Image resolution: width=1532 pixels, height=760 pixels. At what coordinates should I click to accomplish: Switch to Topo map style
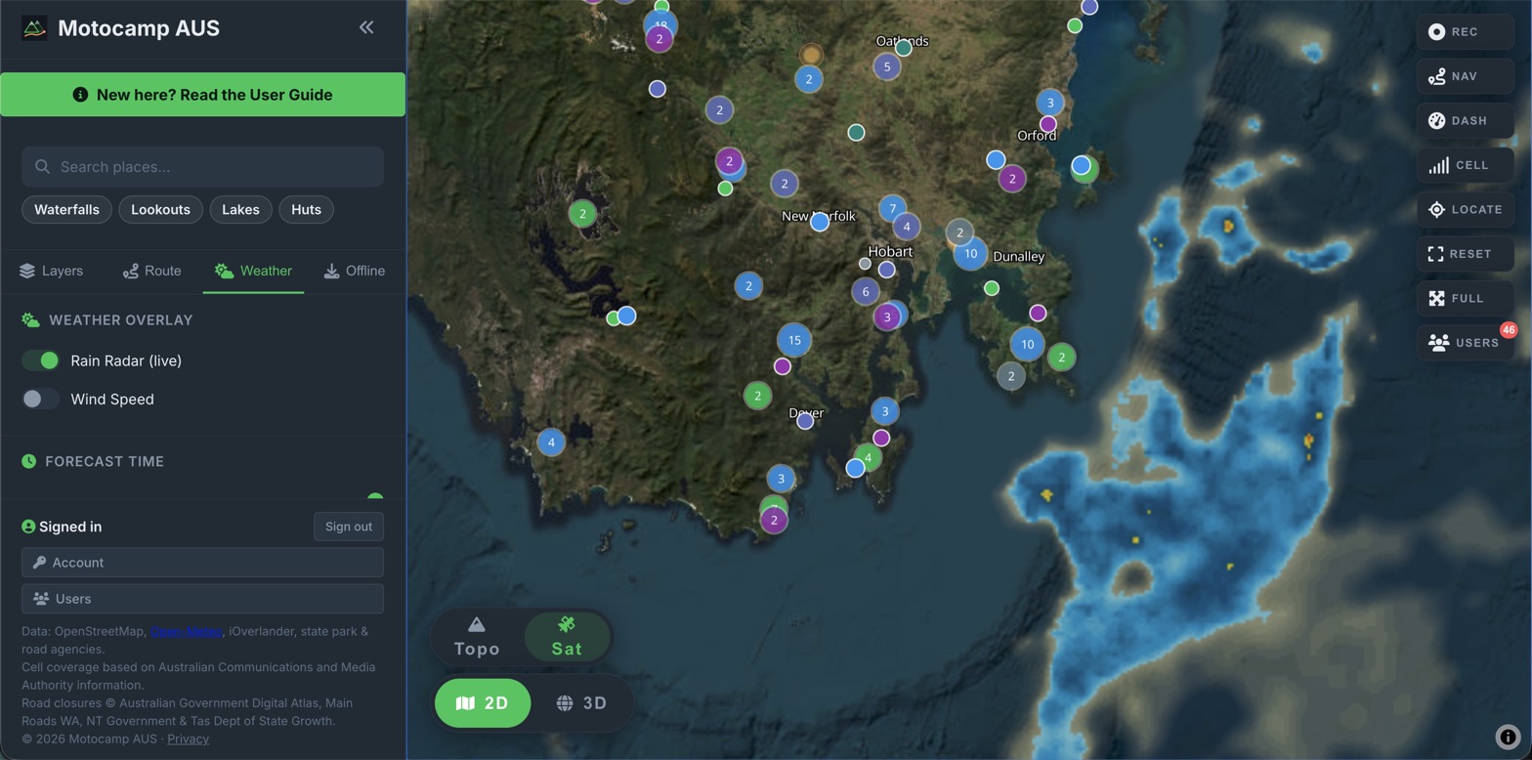coord(477,637)
